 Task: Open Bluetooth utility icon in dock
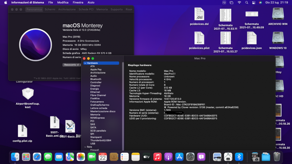click(239, 157)
